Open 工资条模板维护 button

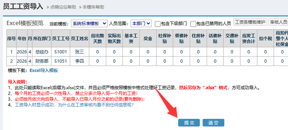pos(250,22)
